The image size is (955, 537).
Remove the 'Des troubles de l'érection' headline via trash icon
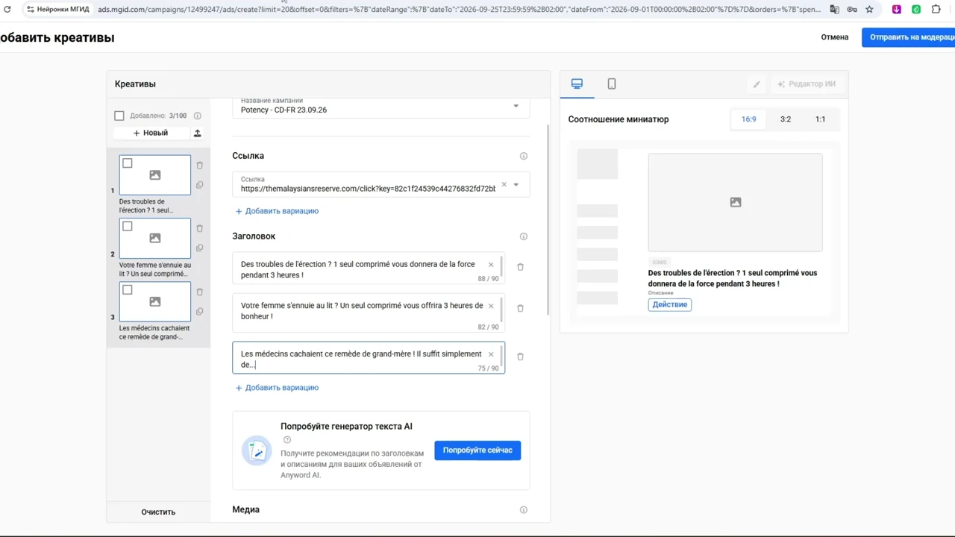(x=520, y=267)
